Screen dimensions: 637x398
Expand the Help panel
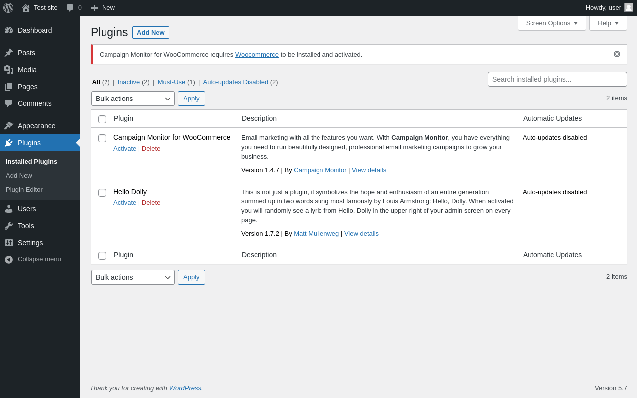coord(608,23)
